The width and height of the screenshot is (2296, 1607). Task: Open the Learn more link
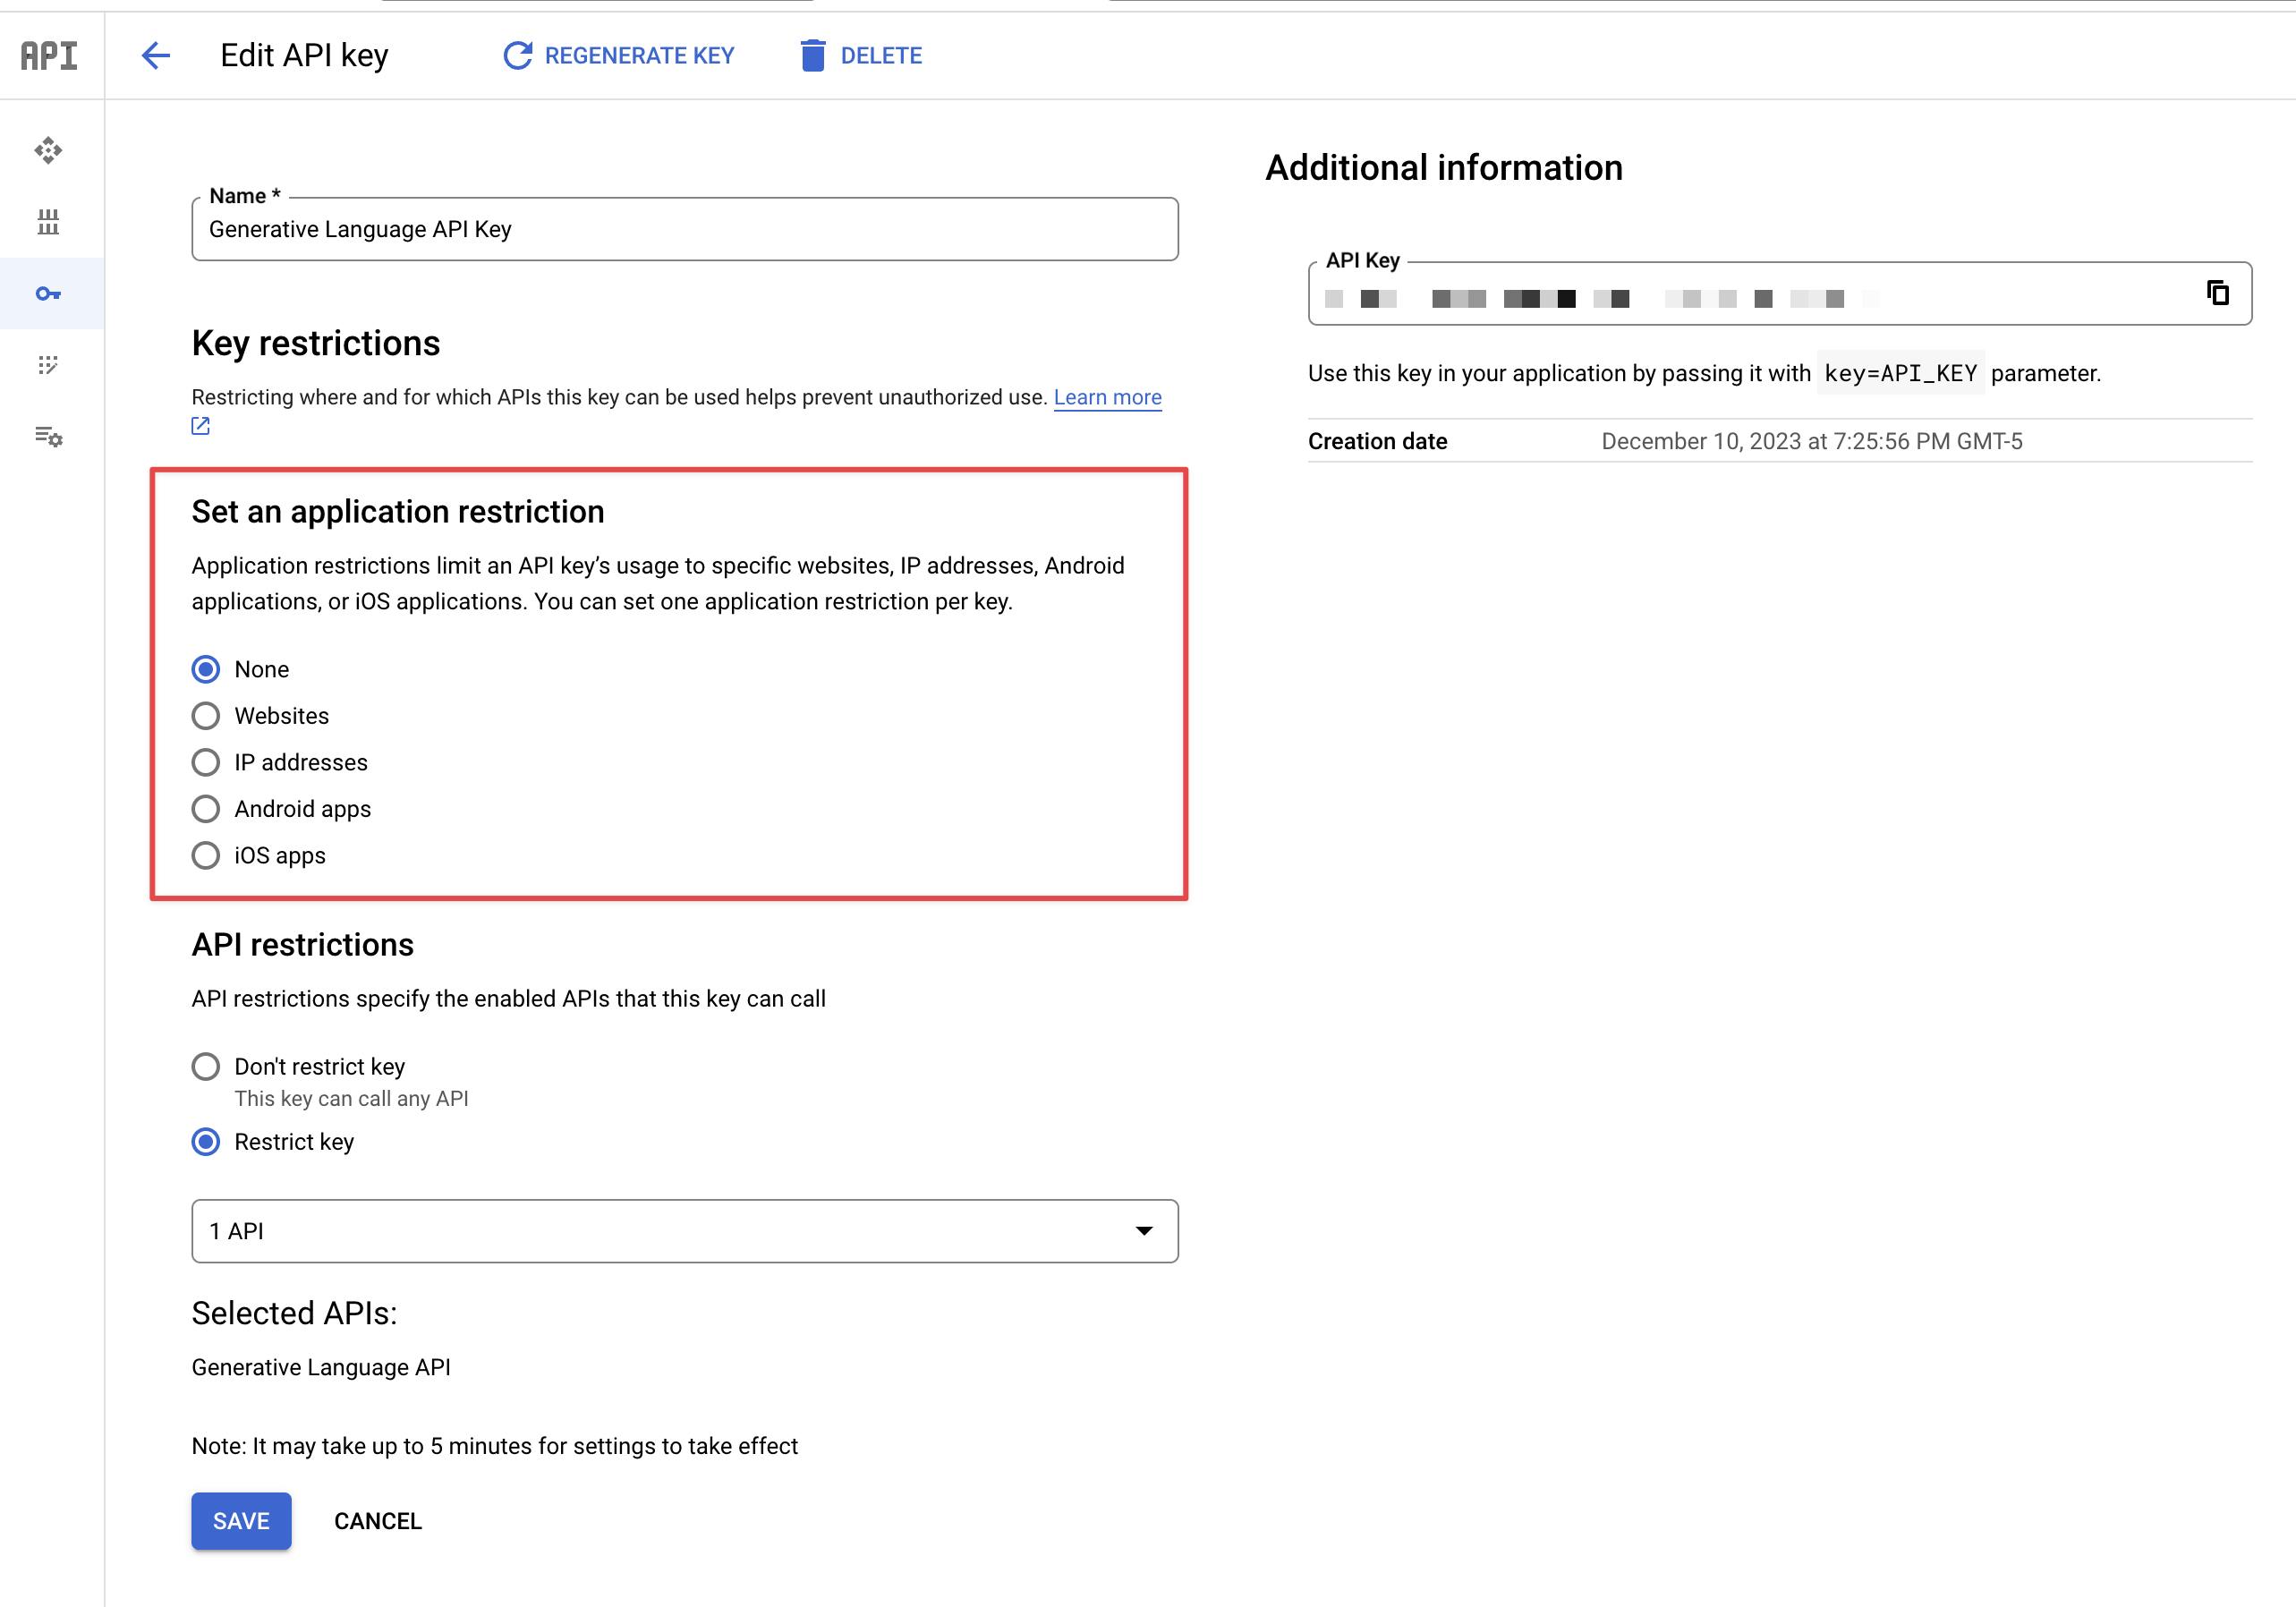pyautogui.click(x=1107, y=397)
